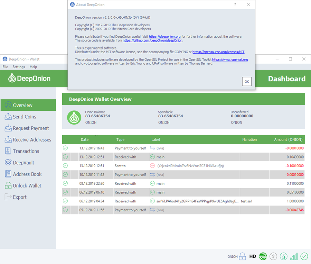Click the wallet lock status bar icon
Screen dimensions: 311x264
click(x=242, y=256)
